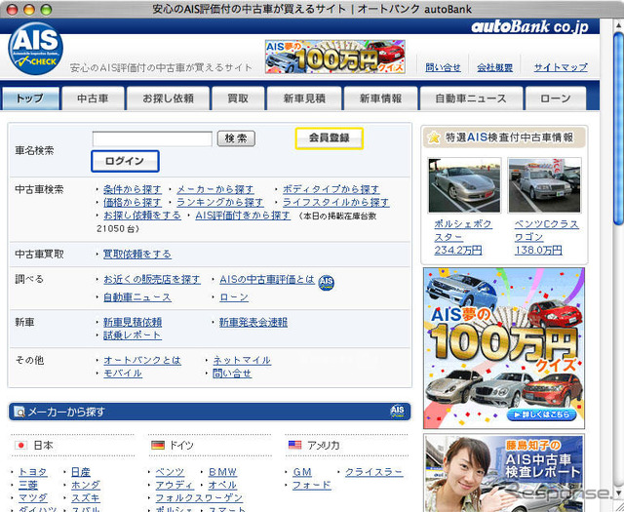Click the yellow minimize window button
The width and height of the screenshot is (624, 512).
click(x=29, y=9)
